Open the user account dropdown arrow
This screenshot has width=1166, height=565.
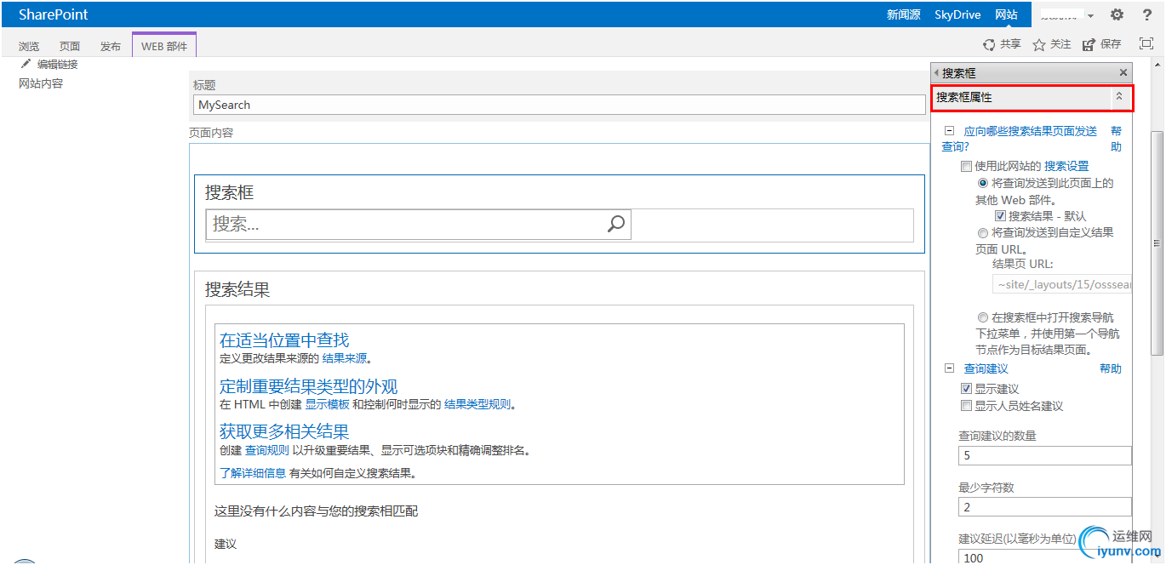1090,16
